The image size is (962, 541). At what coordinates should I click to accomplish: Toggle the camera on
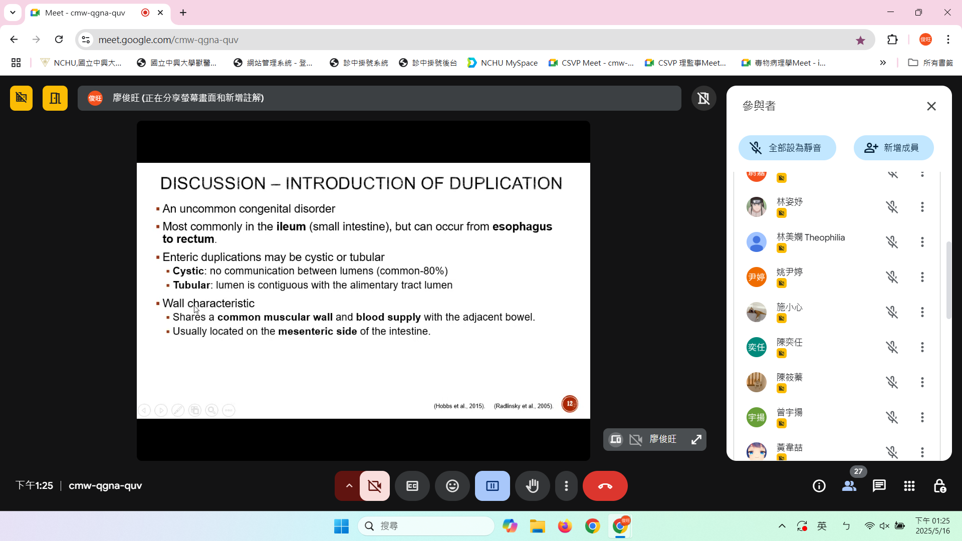374,486
